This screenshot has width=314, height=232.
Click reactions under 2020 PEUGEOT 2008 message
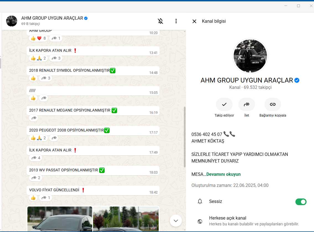pyautogui.click(x=38, y=138)
